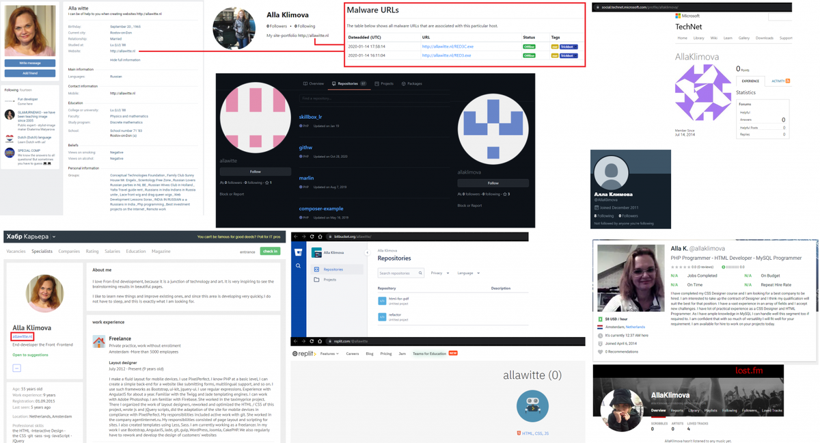Screen dimensions: 820x443
Task: Select the EXPERIENCE tab on TechNet
Action: pyautogui.click(x=750, y=81)
